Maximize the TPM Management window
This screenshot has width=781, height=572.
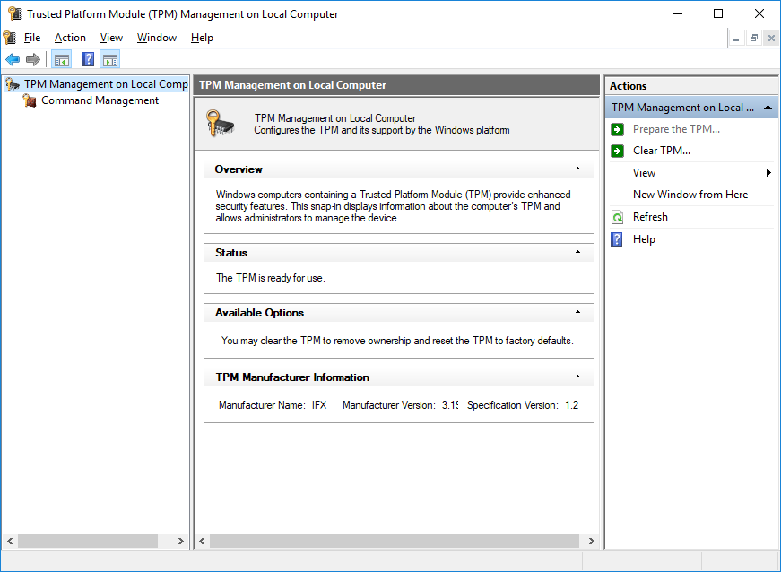pos(718,13)
